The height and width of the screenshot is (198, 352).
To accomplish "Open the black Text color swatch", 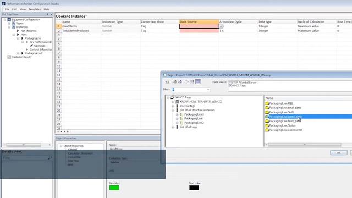I will [194, 188].
